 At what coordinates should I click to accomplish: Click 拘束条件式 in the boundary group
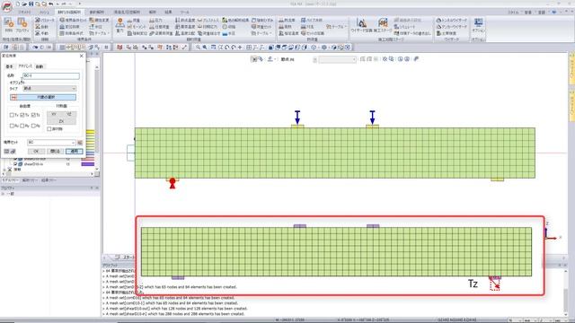(71, 33)
